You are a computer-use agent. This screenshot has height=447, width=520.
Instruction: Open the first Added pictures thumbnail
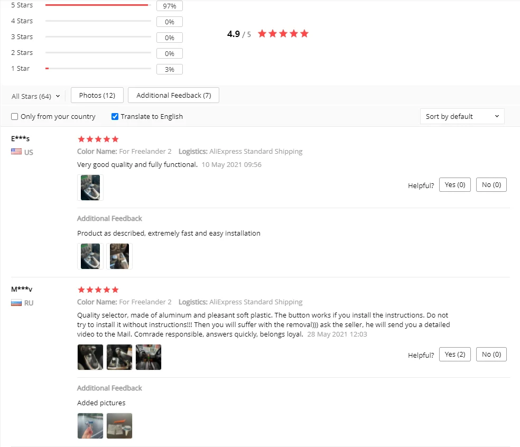click(x=90, y=426)
